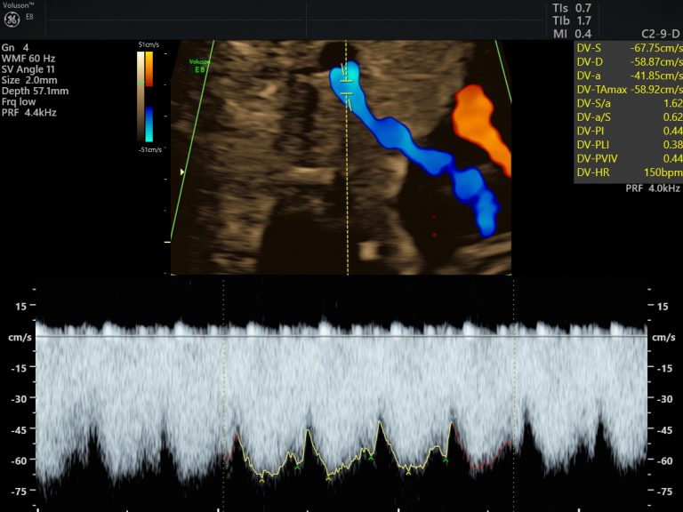The width and height of the screenshot is (683, 512).
Task: Select the DV-HR 150bpm result row
Action: coord(627,171)
